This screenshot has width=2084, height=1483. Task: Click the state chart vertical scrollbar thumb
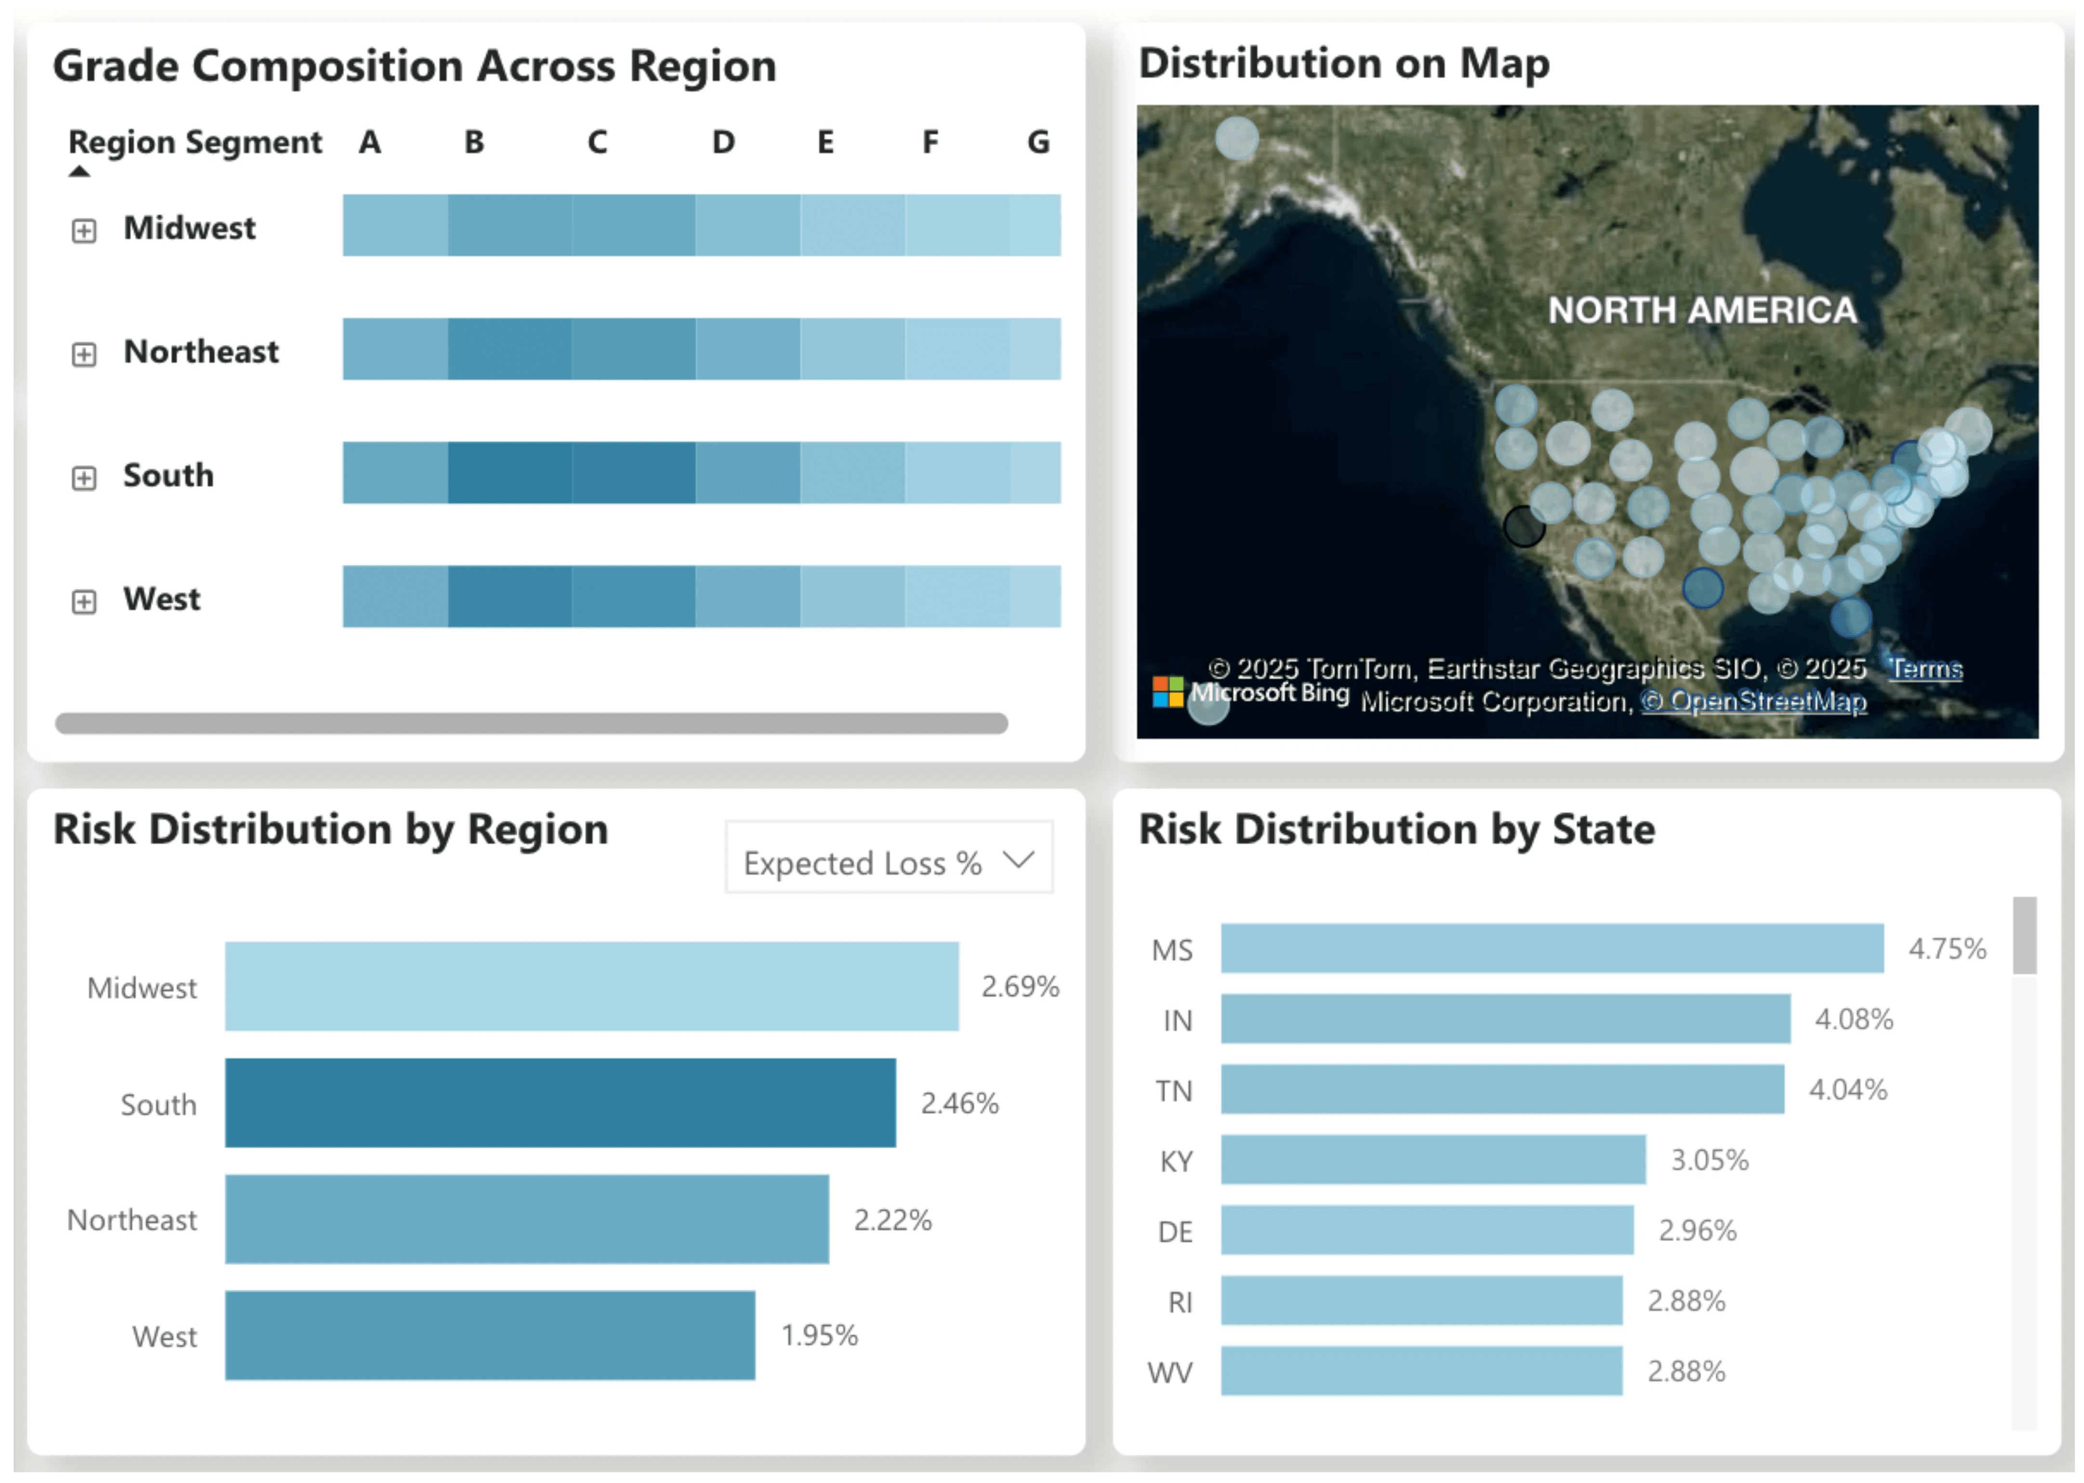coord(2024,935)
